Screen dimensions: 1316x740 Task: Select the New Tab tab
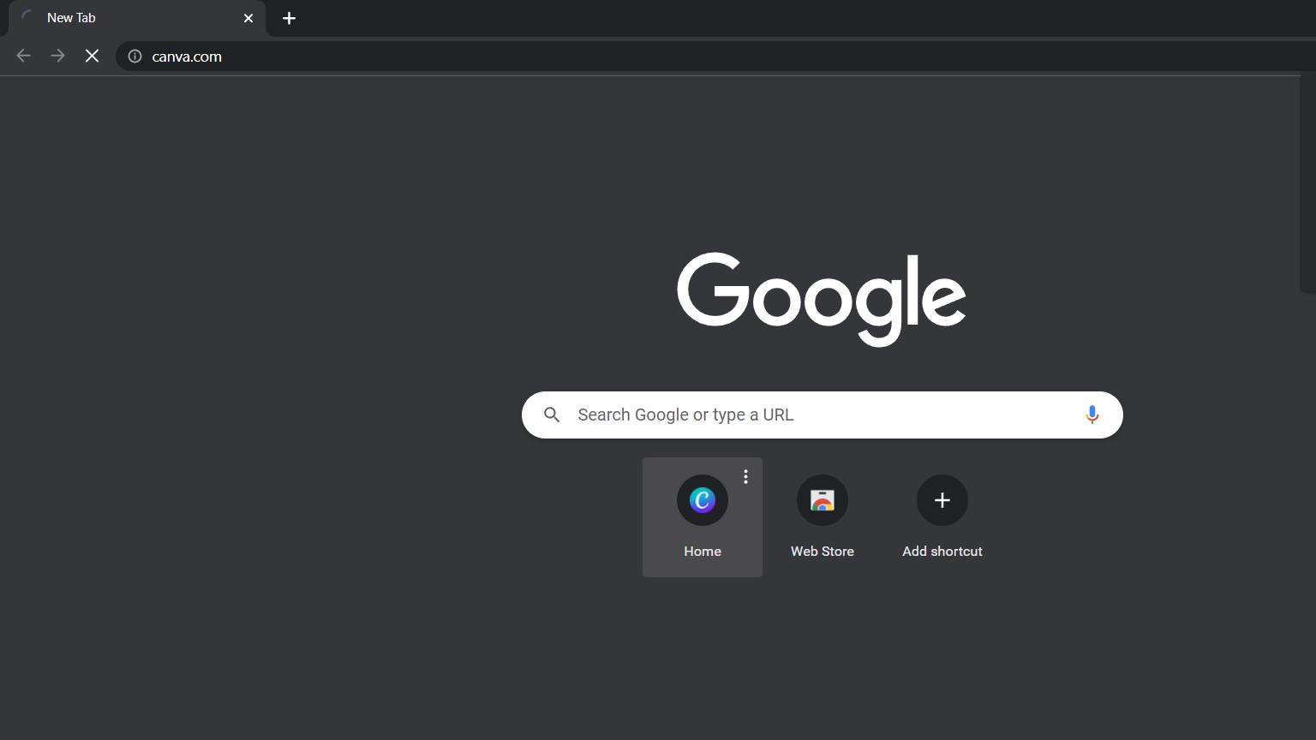(129, 18)
